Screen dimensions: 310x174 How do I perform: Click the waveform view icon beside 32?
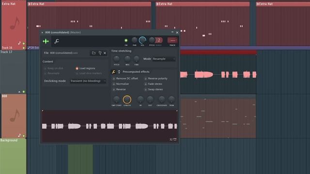click(175, 139)
